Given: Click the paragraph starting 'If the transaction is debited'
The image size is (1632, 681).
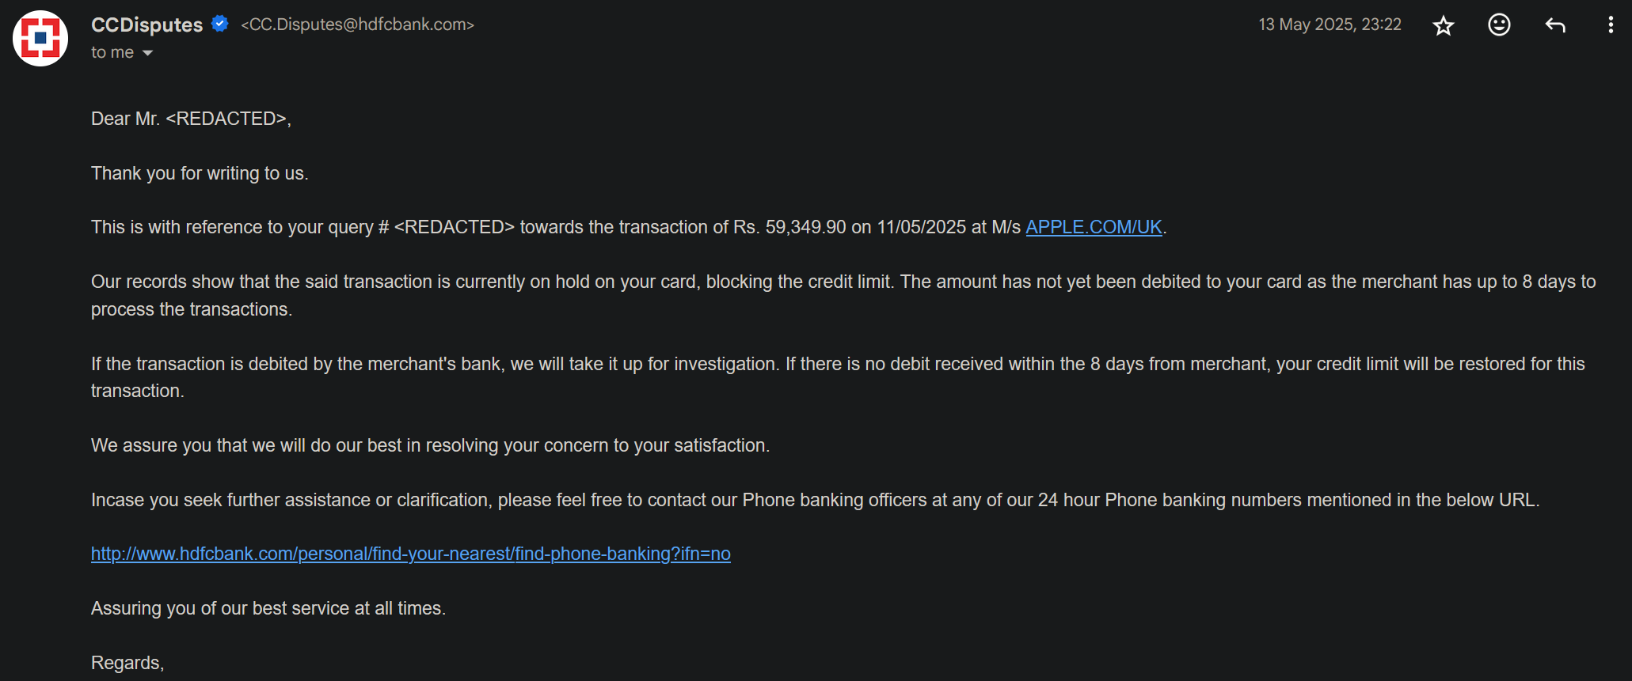Looking at the screenshot, I should 838,377.
